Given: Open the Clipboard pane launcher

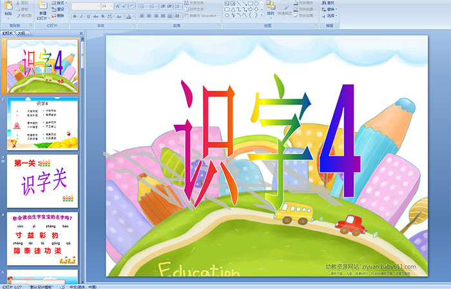Looking at the screenshot, I should click(32, 25).
